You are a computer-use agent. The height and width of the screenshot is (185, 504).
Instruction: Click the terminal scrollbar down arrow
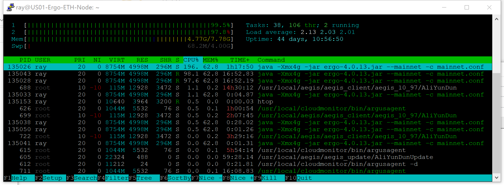[x=496, y=177]
